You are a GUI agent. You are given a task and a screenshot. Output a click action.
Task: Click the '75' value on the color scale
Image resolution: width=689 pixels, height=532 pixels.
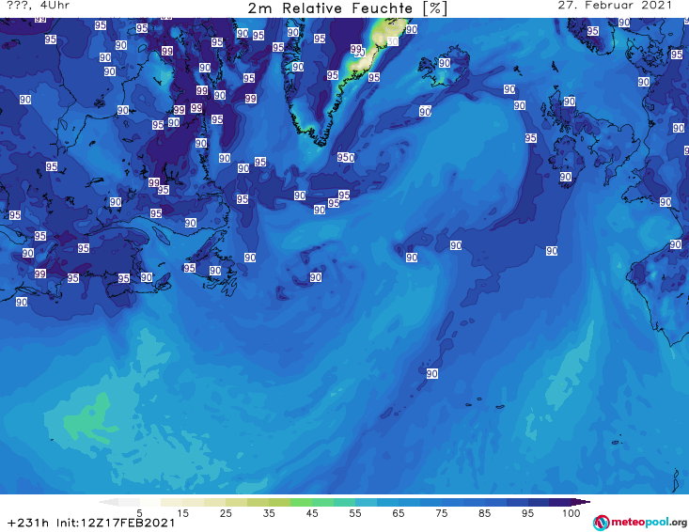441,513
